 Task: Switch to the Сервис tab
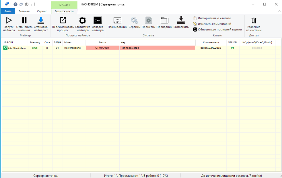pos(42,11)
